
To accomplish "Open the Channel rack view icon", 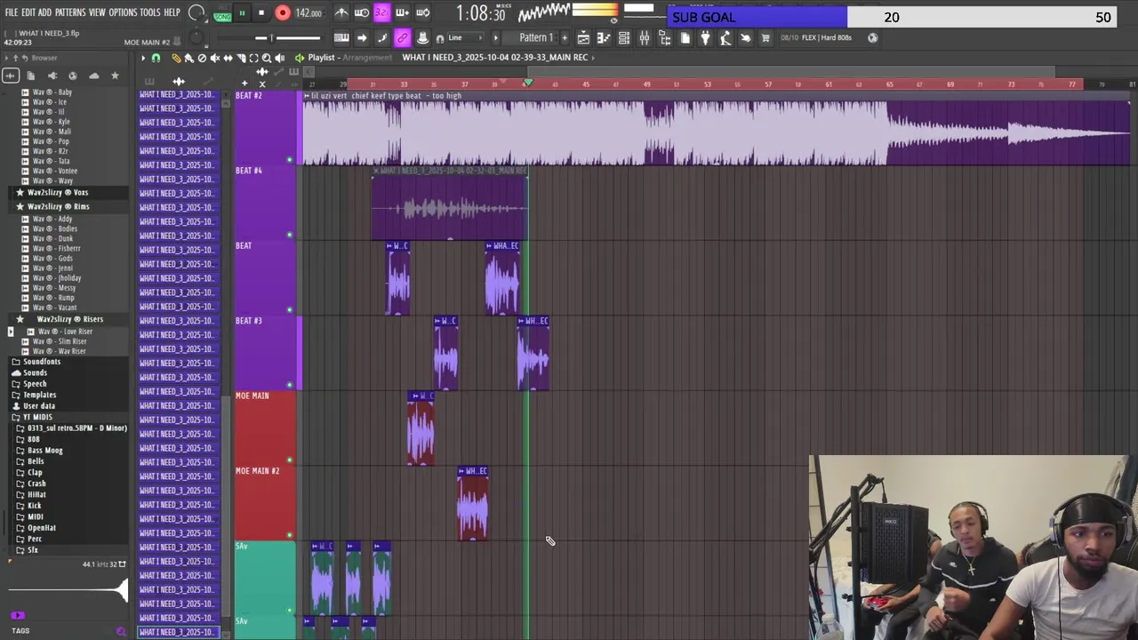I will [624, 37].
